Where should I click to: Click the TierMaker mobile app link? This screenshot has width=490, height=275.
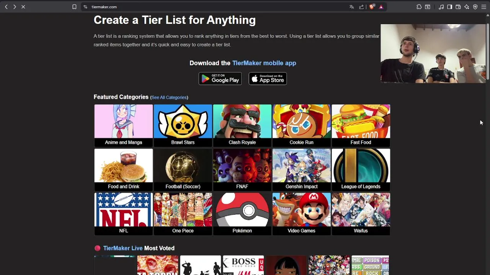coord(264,63)
